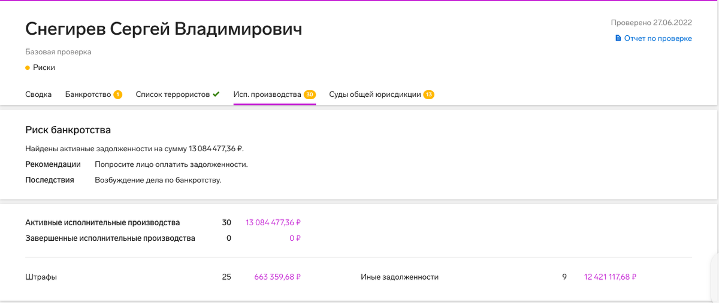Click the name heading Снегирев Сергей Владимирович
Viewport: 719px width, 303px height.
coord(164,29)
